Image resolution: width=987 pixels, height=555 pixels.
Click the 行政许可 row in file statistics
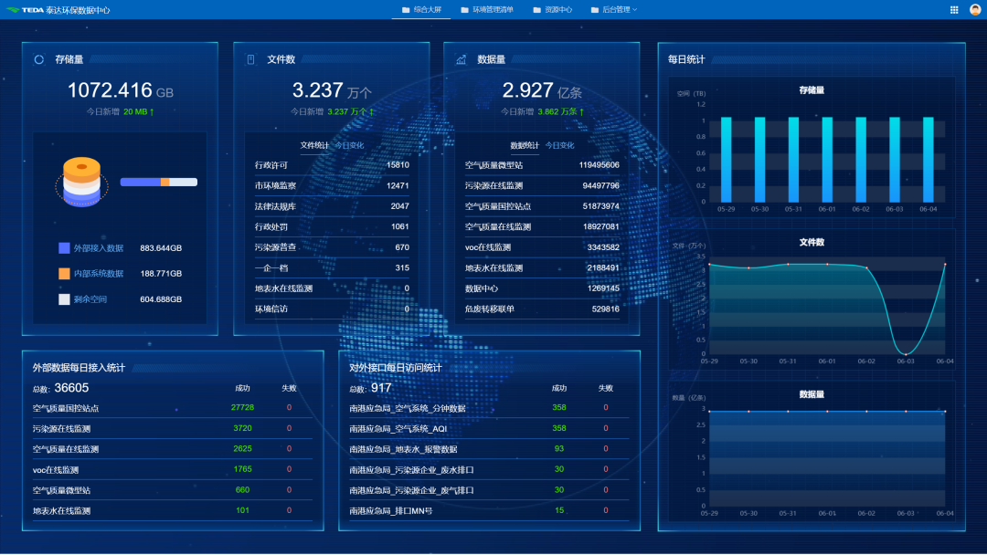331,165
